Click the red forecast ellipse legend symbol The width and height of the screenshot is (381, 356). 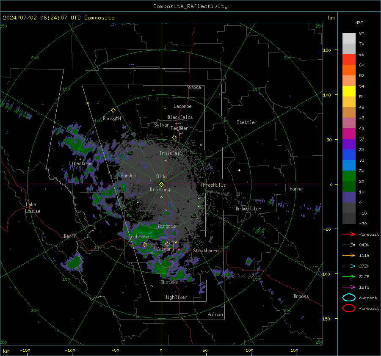point(349,308)
